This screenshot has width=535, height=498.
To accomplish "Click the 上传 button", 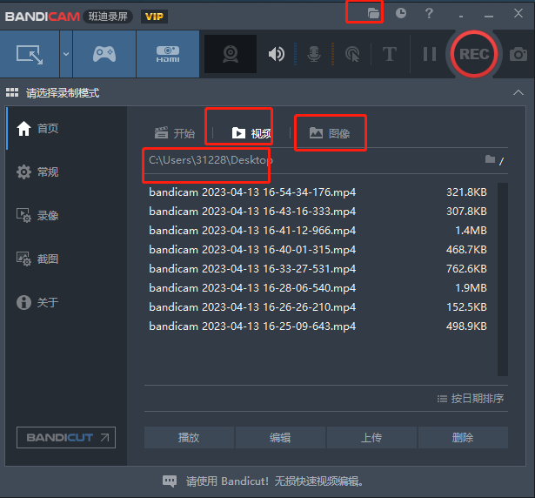I will (371, 437).
